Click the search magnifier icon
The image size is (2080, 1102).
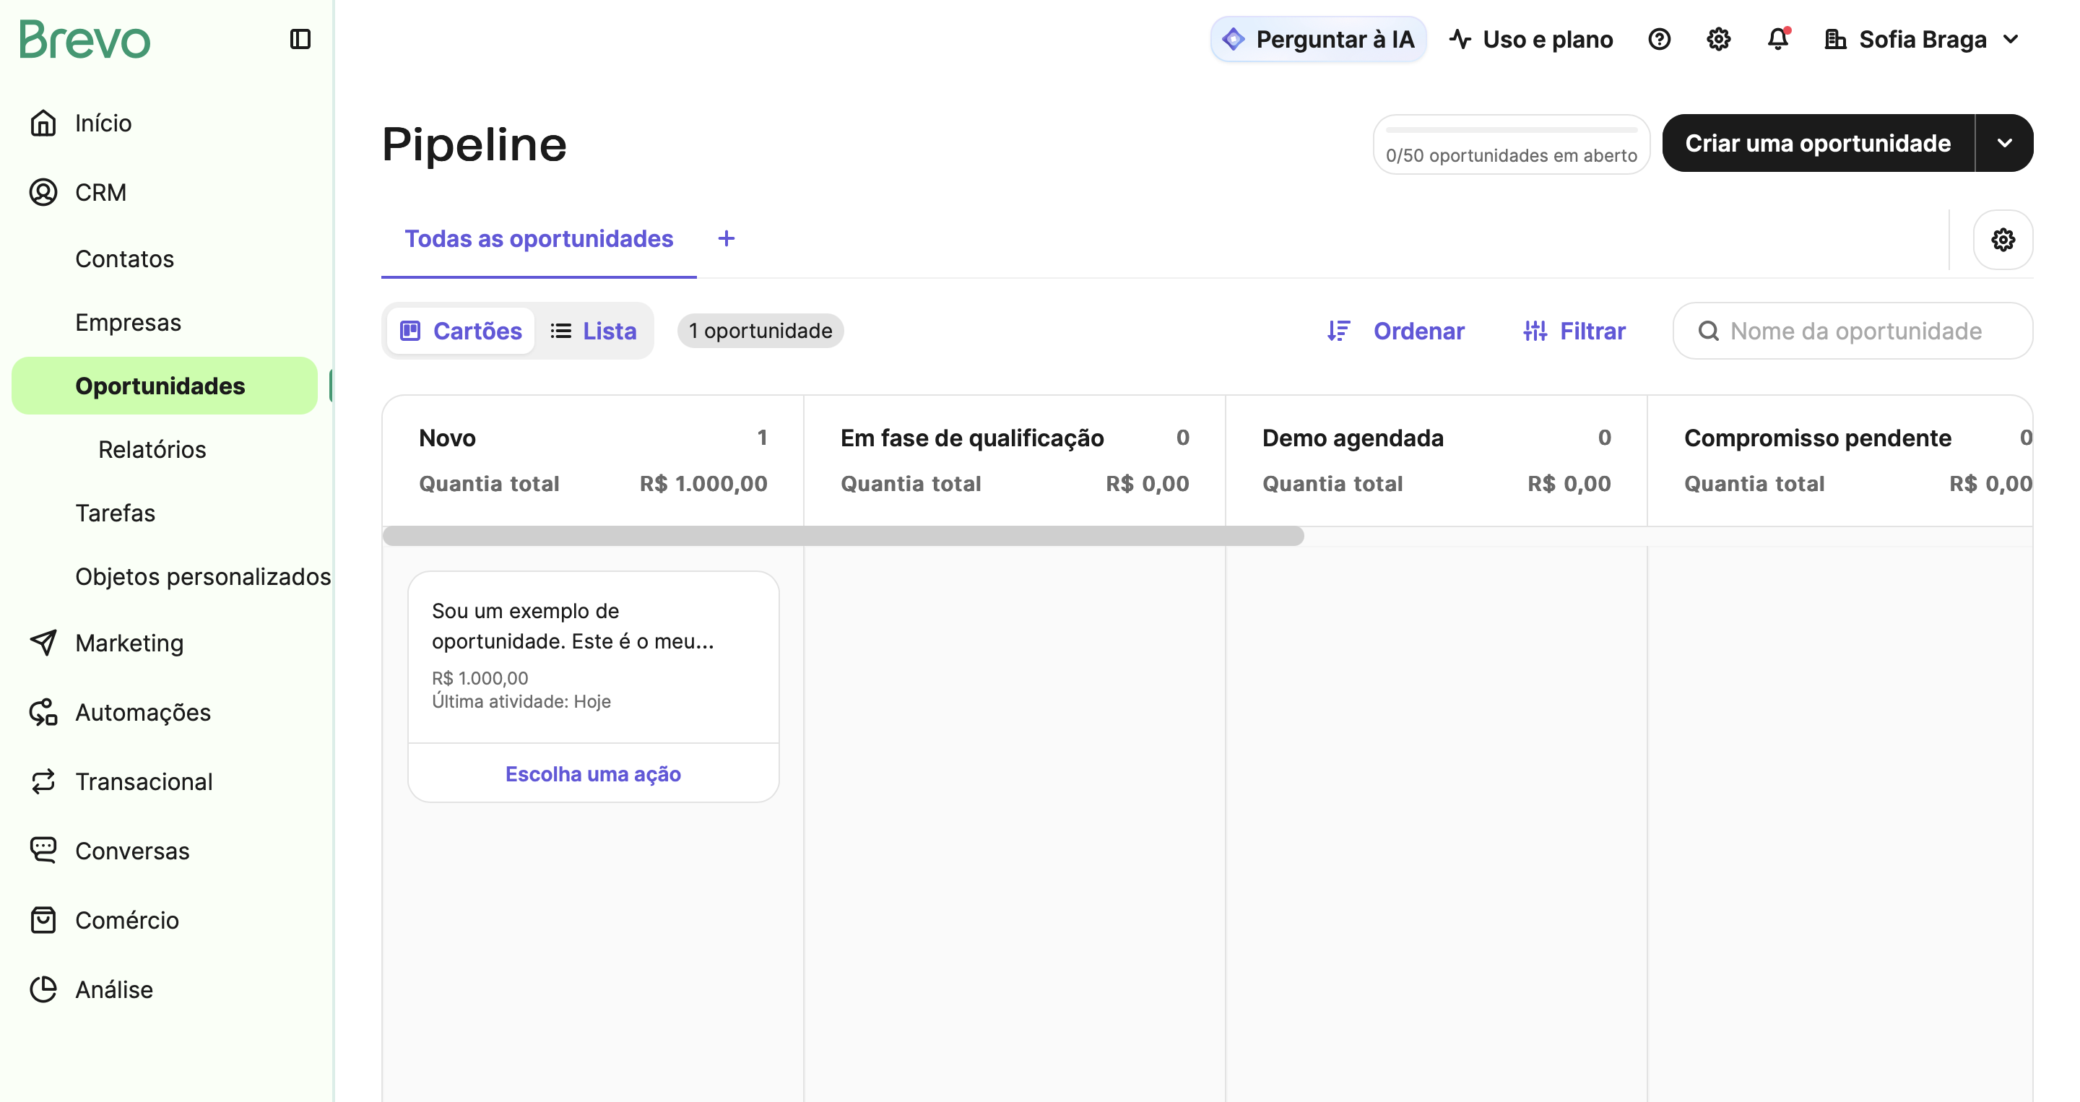pos(1709,331)
